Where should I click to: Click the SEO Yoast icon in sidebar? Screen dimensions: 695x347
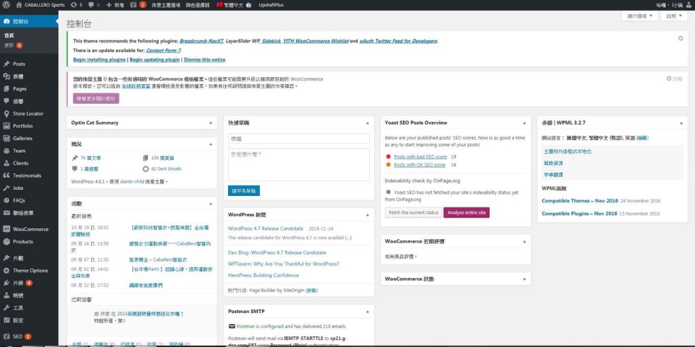pos(6,336)
